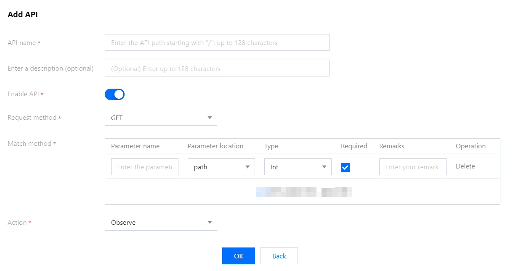Click the Parameter location column header
The width and height of the screenshot is (513, 271).
point(215,146)
